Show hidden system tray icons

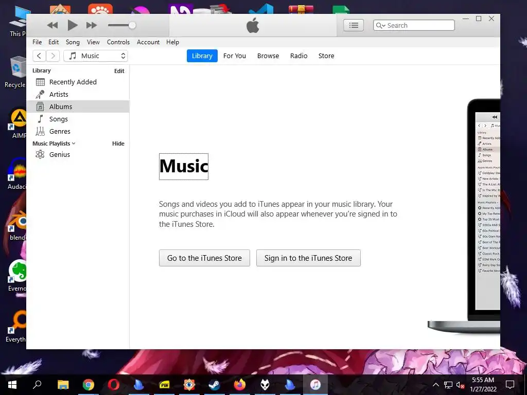(435, 385)
